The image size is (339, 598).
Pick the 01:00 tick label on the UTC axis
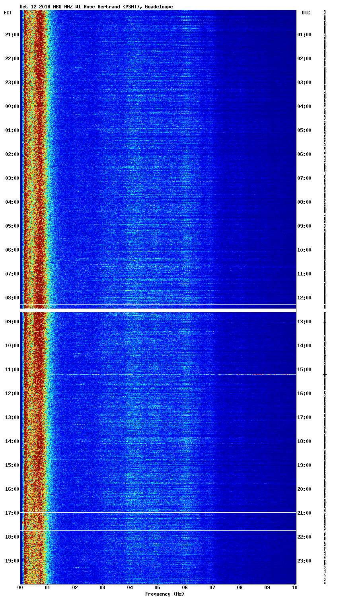click(304, 35)
